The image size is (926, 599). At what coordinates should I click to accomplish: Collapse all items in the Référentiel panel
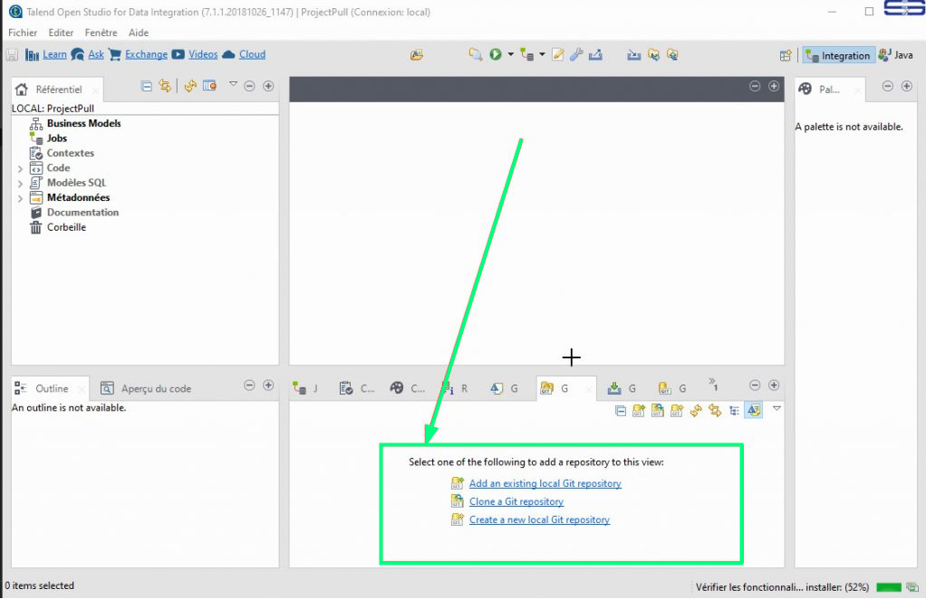147,86
